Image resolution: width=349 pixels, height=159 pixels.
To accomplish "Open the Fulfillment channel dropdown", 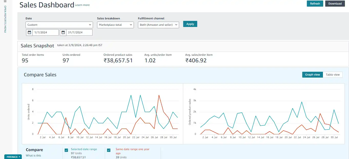I will tap(158, 25).
